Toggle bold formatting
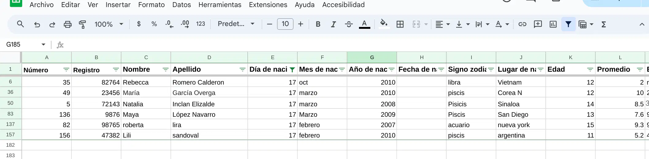This screenshot has width=649, height=159. [x=318, y=24]
